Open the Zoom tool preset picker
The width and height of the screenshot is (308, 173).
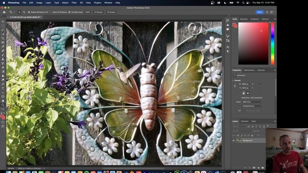point(12,12)
